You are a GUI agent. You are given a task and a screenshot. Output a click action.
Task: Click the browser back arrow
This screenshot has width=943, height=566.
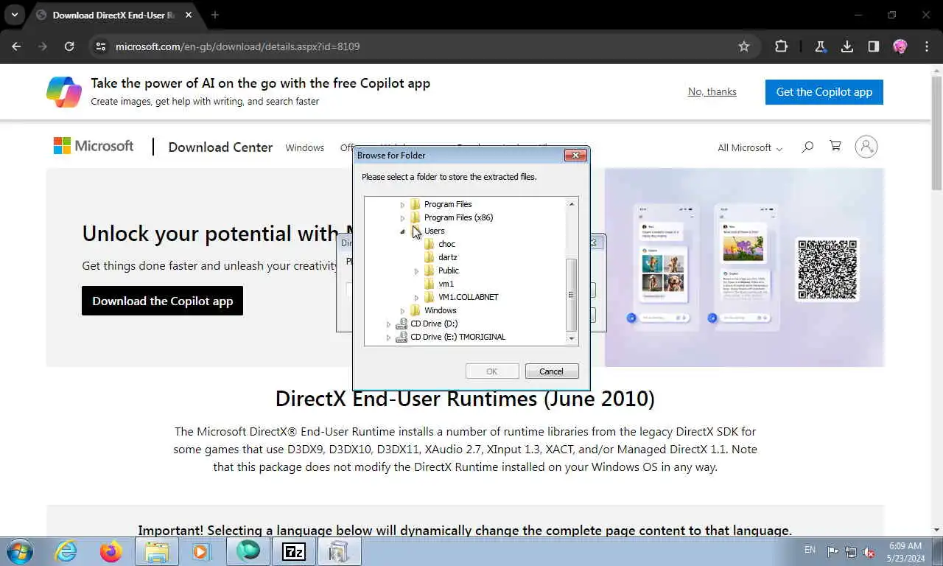pyautogui.click(x=16, y=46)
